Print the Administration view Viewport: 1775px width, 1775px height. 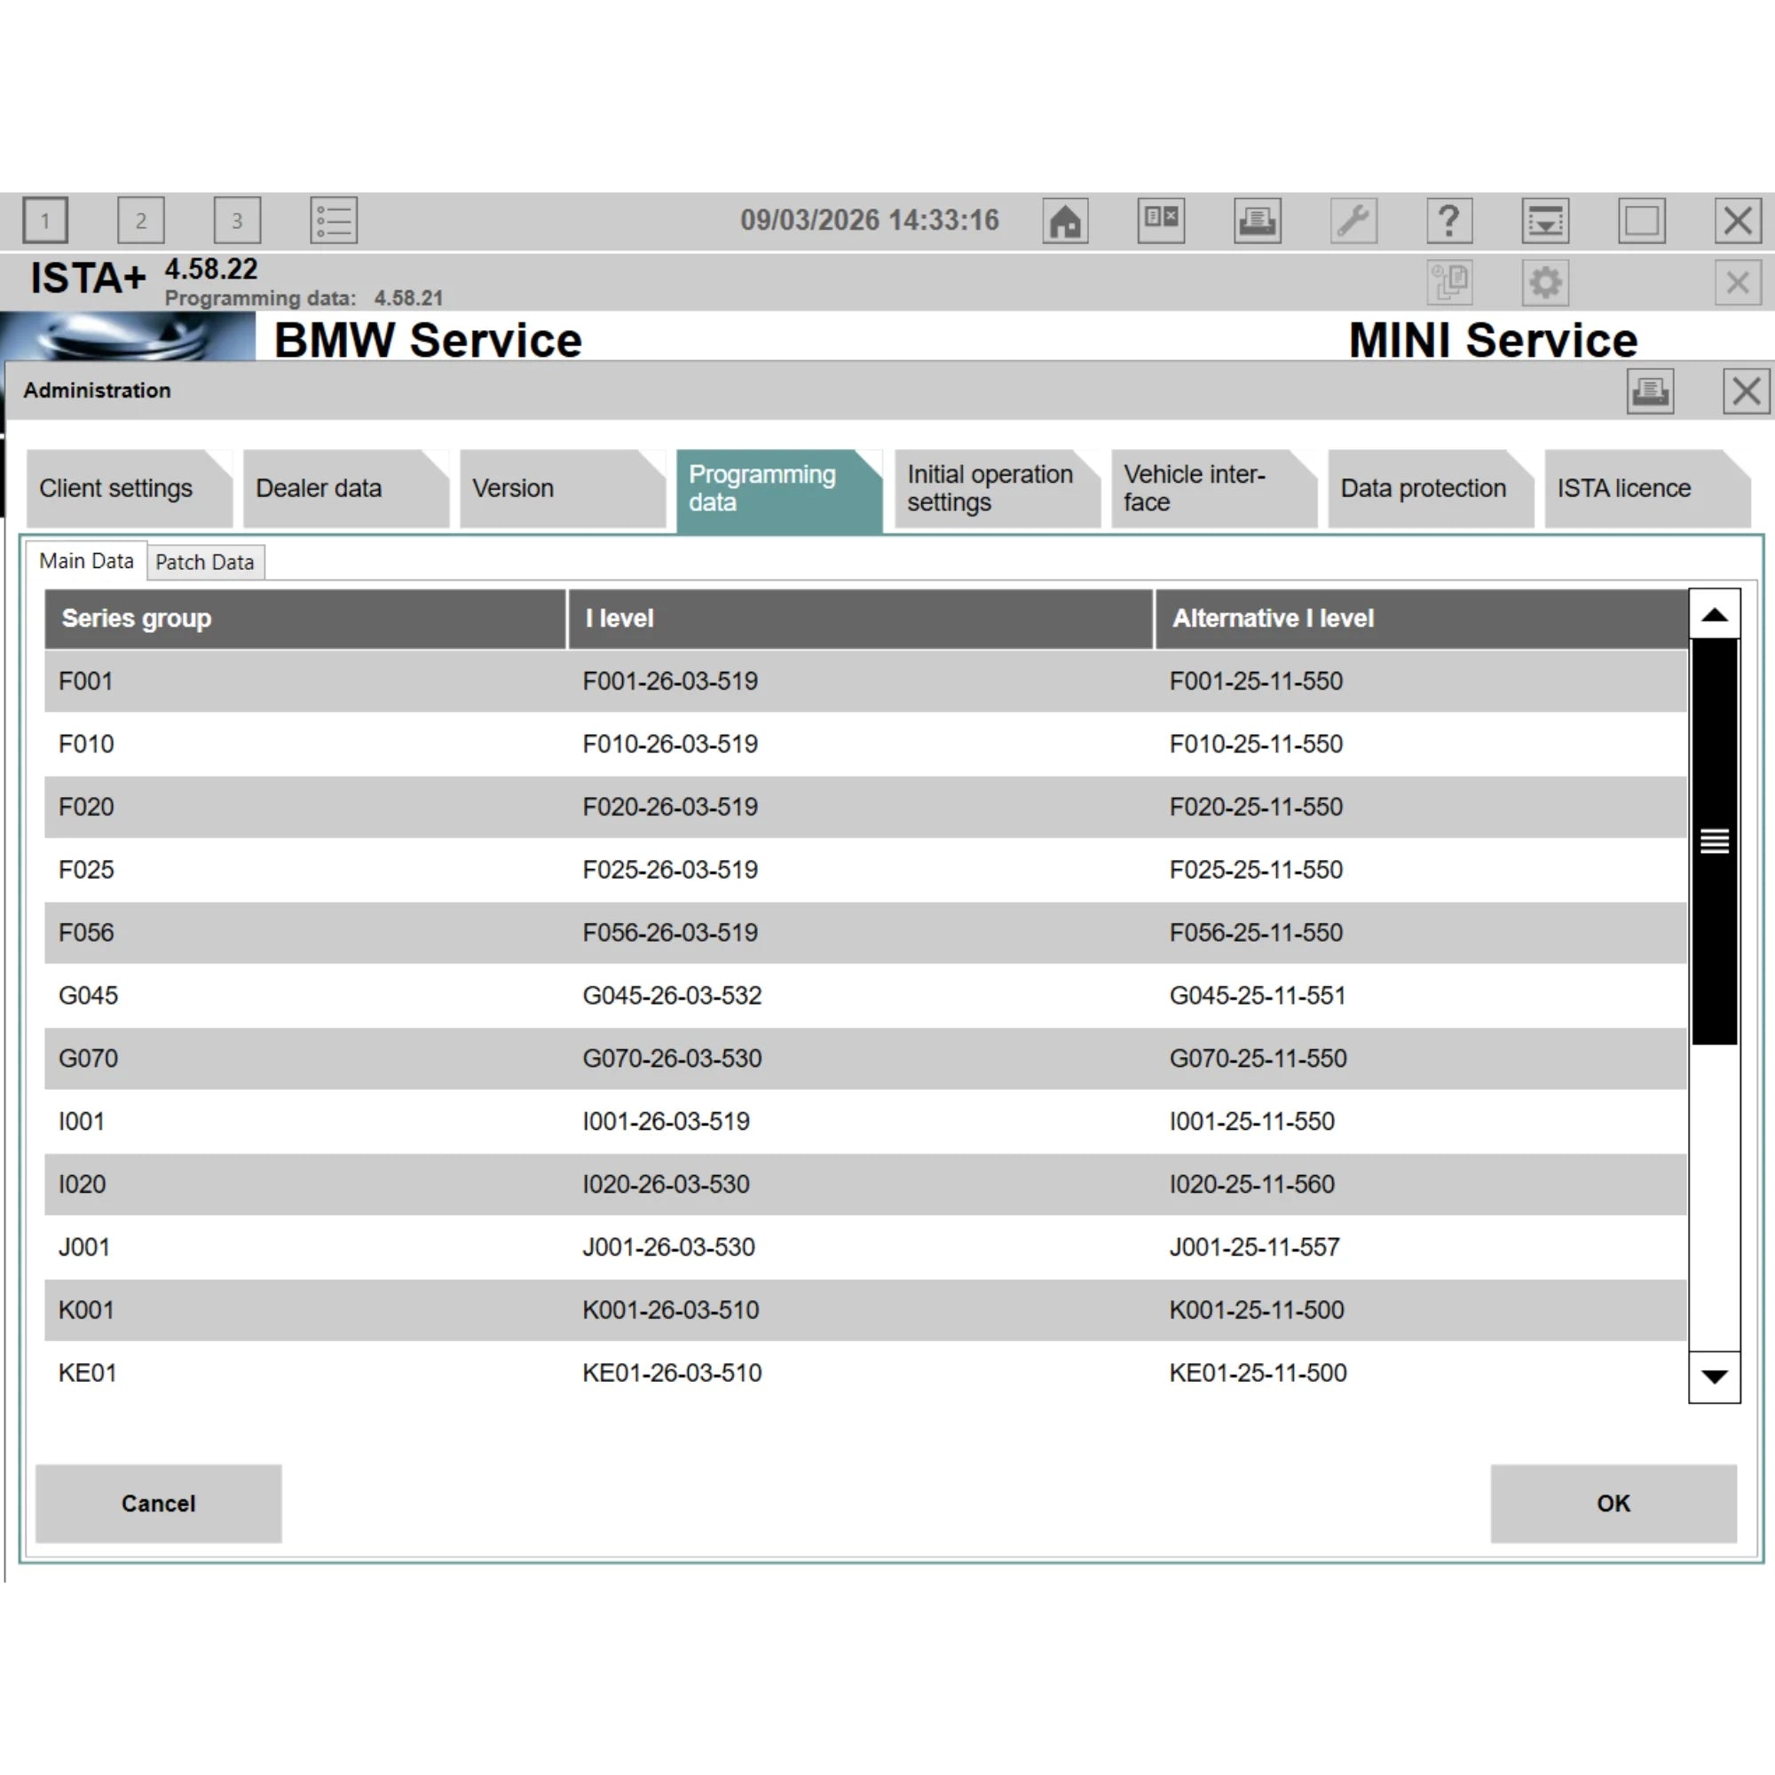click(x=1651, y=390)
